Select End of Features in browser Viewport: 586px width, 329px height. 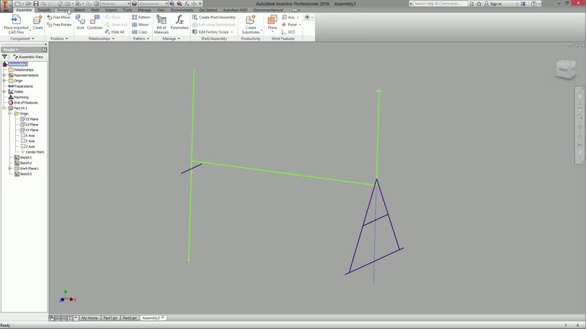23,102
